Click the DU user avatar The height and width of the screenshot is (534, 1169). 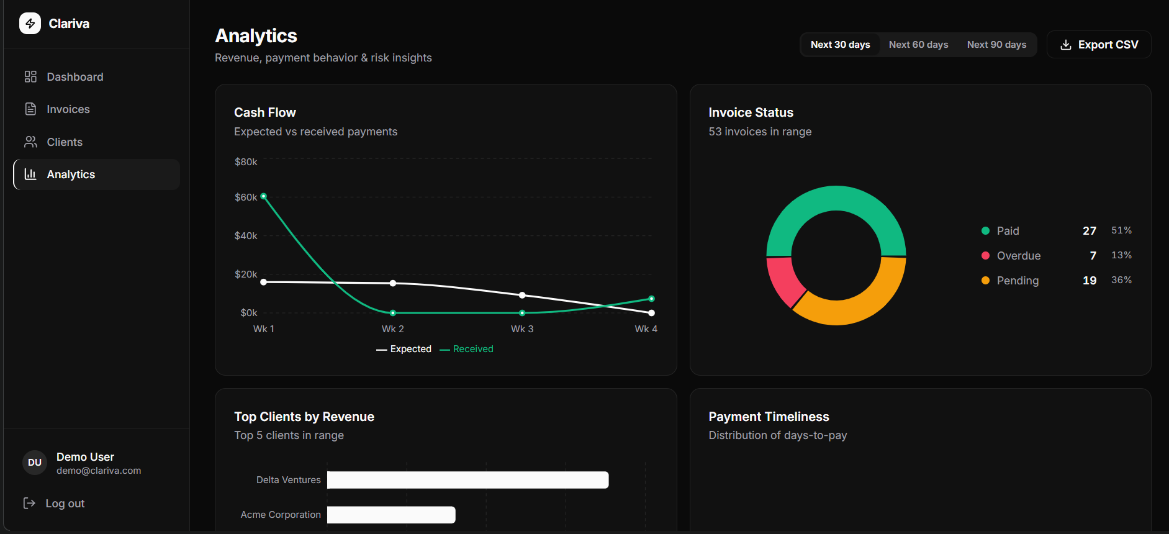(x=35, y=463)
